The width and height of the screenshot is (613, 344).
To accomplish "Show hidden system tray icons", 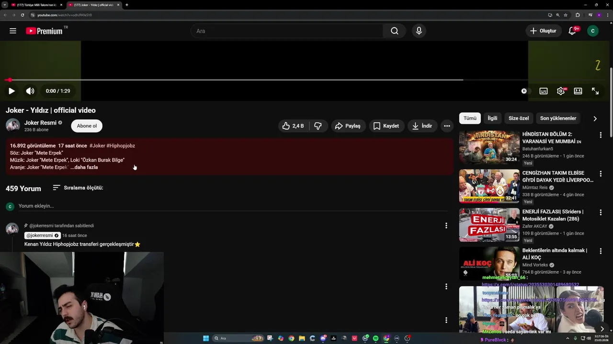I will (x=567, y=338).
